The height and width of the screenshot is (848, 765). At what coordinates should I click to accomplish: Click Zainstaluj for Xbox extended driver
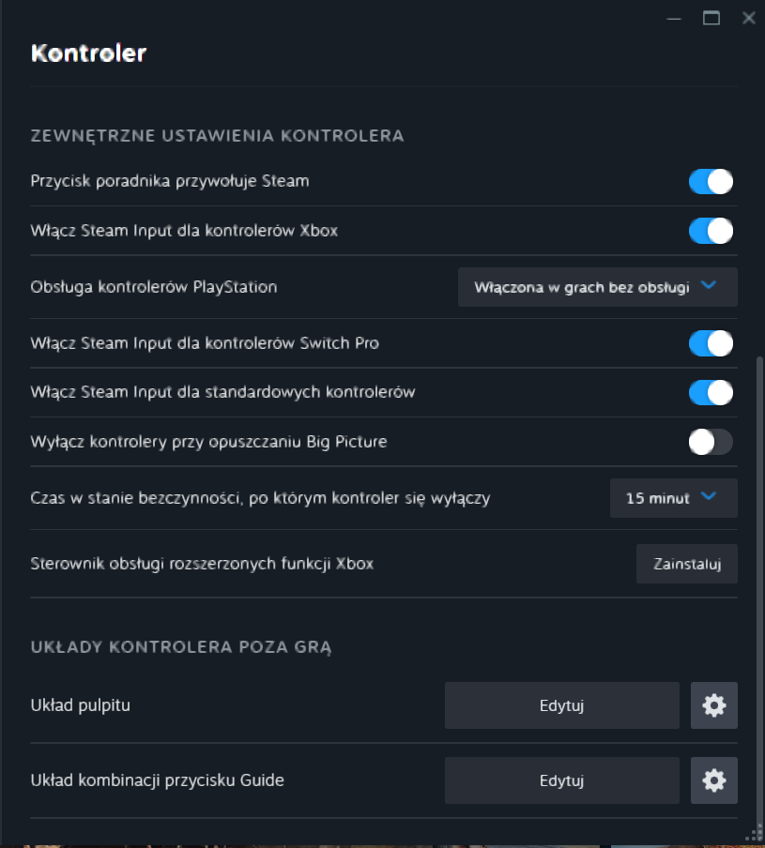pos(686,564)
